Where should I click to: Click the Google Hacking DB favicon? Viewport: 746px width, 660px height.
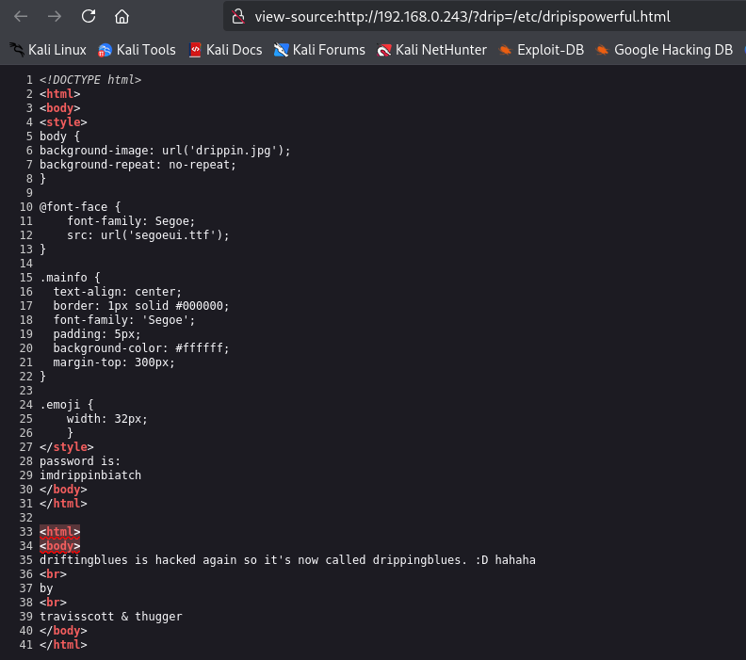(x=602, y=50)
